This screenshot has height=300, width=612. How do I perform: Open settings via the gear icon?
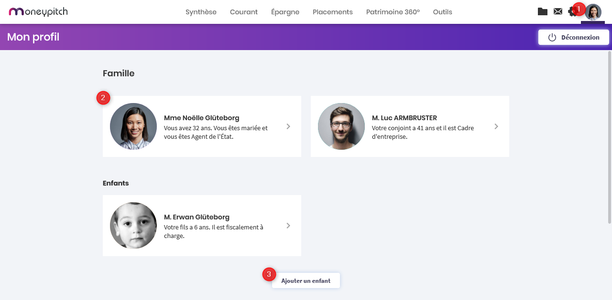571,12
